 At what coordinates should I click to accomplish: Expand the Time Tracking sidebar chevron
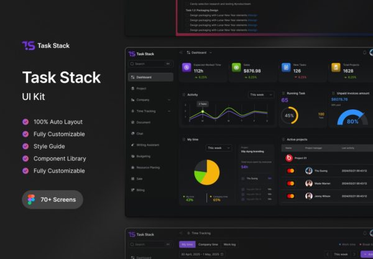(169, 111)
